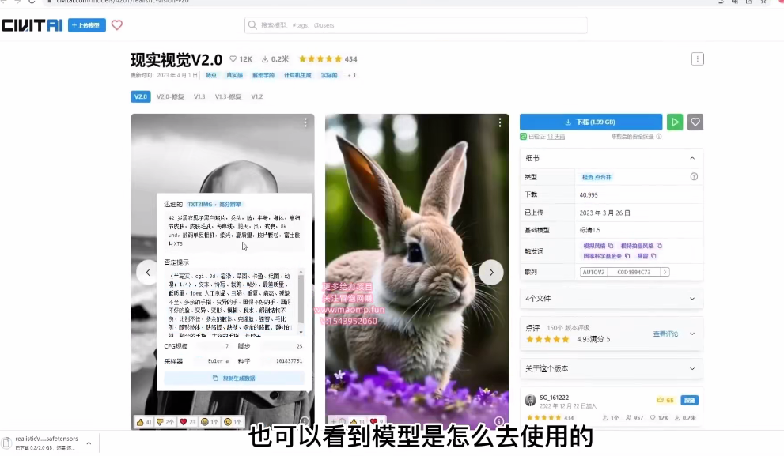Switch to the V1.3 version tab
This screenshot has width=784, height=456.
[199, 96]
